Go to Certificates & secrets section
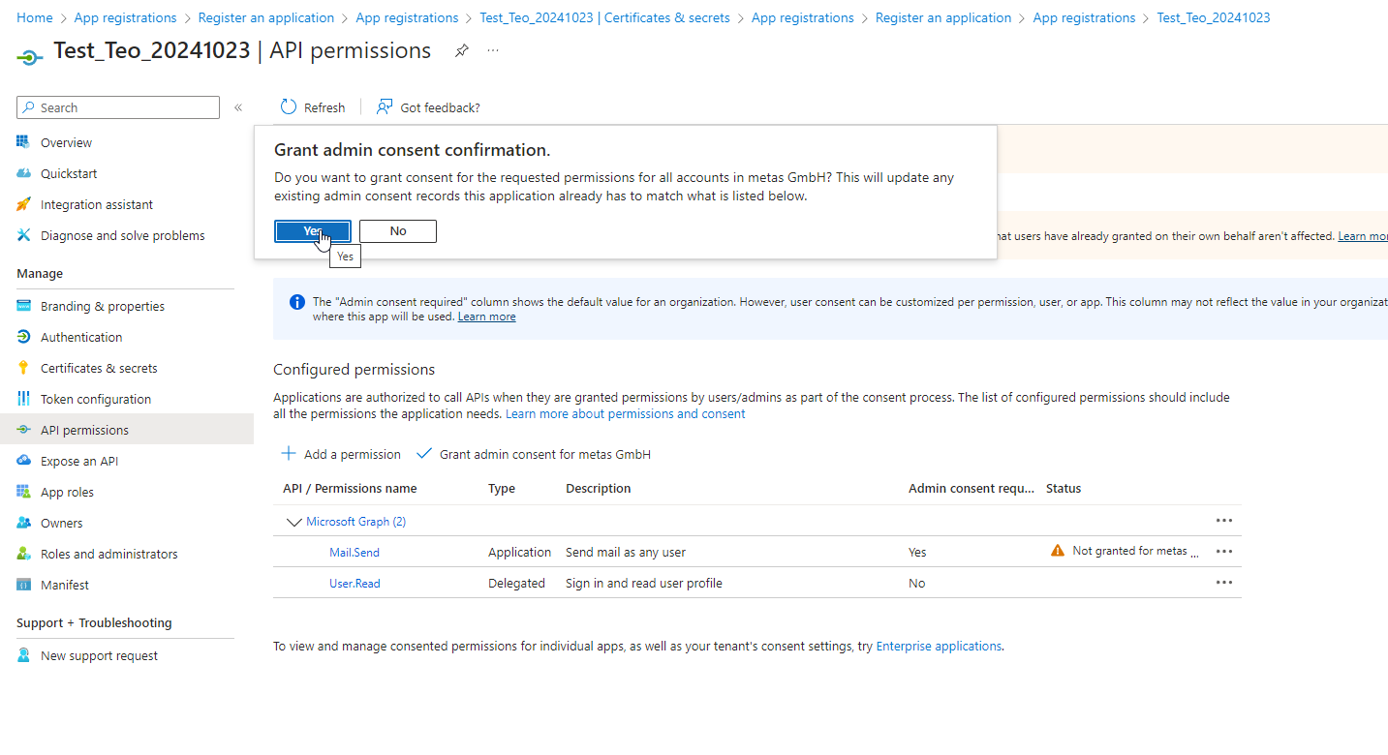Viewport: 1388px width, 755px height. click(x=99, y=368)
